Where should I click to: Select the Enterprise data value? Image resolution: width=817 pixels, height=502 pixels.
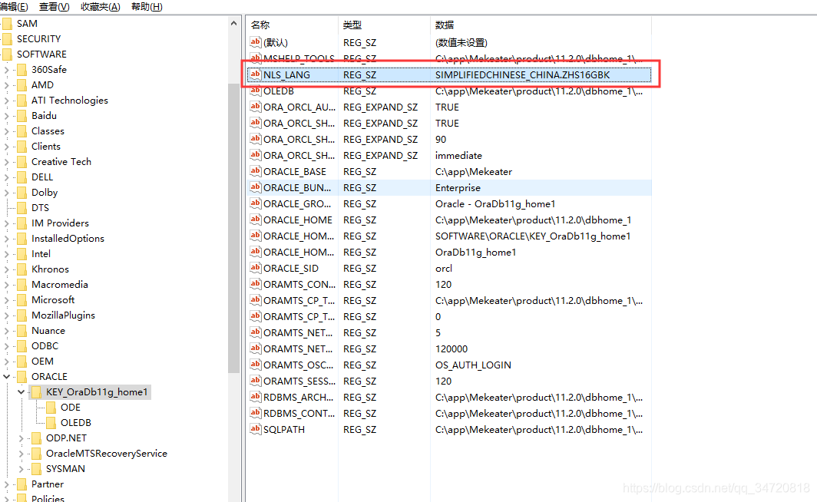tap(458, 188)
